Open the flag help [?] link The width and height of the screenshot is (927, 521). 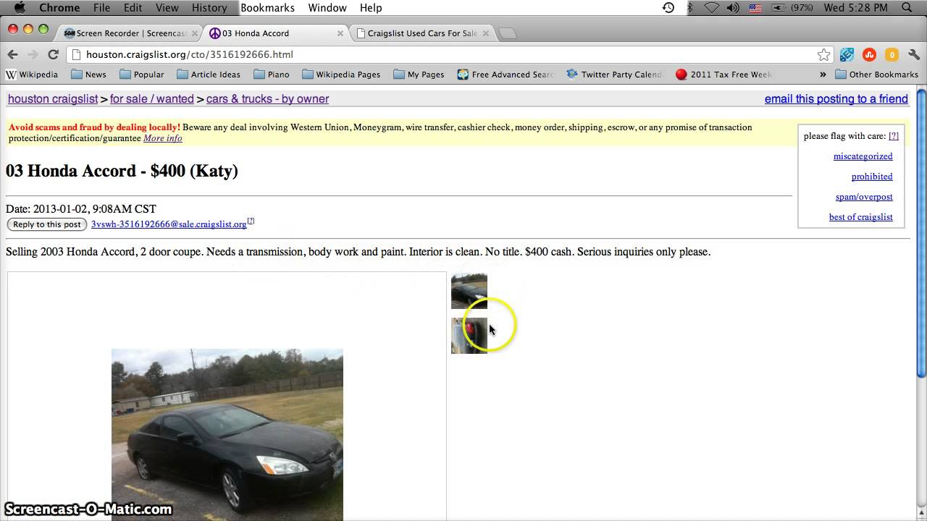tap(894, 136)
